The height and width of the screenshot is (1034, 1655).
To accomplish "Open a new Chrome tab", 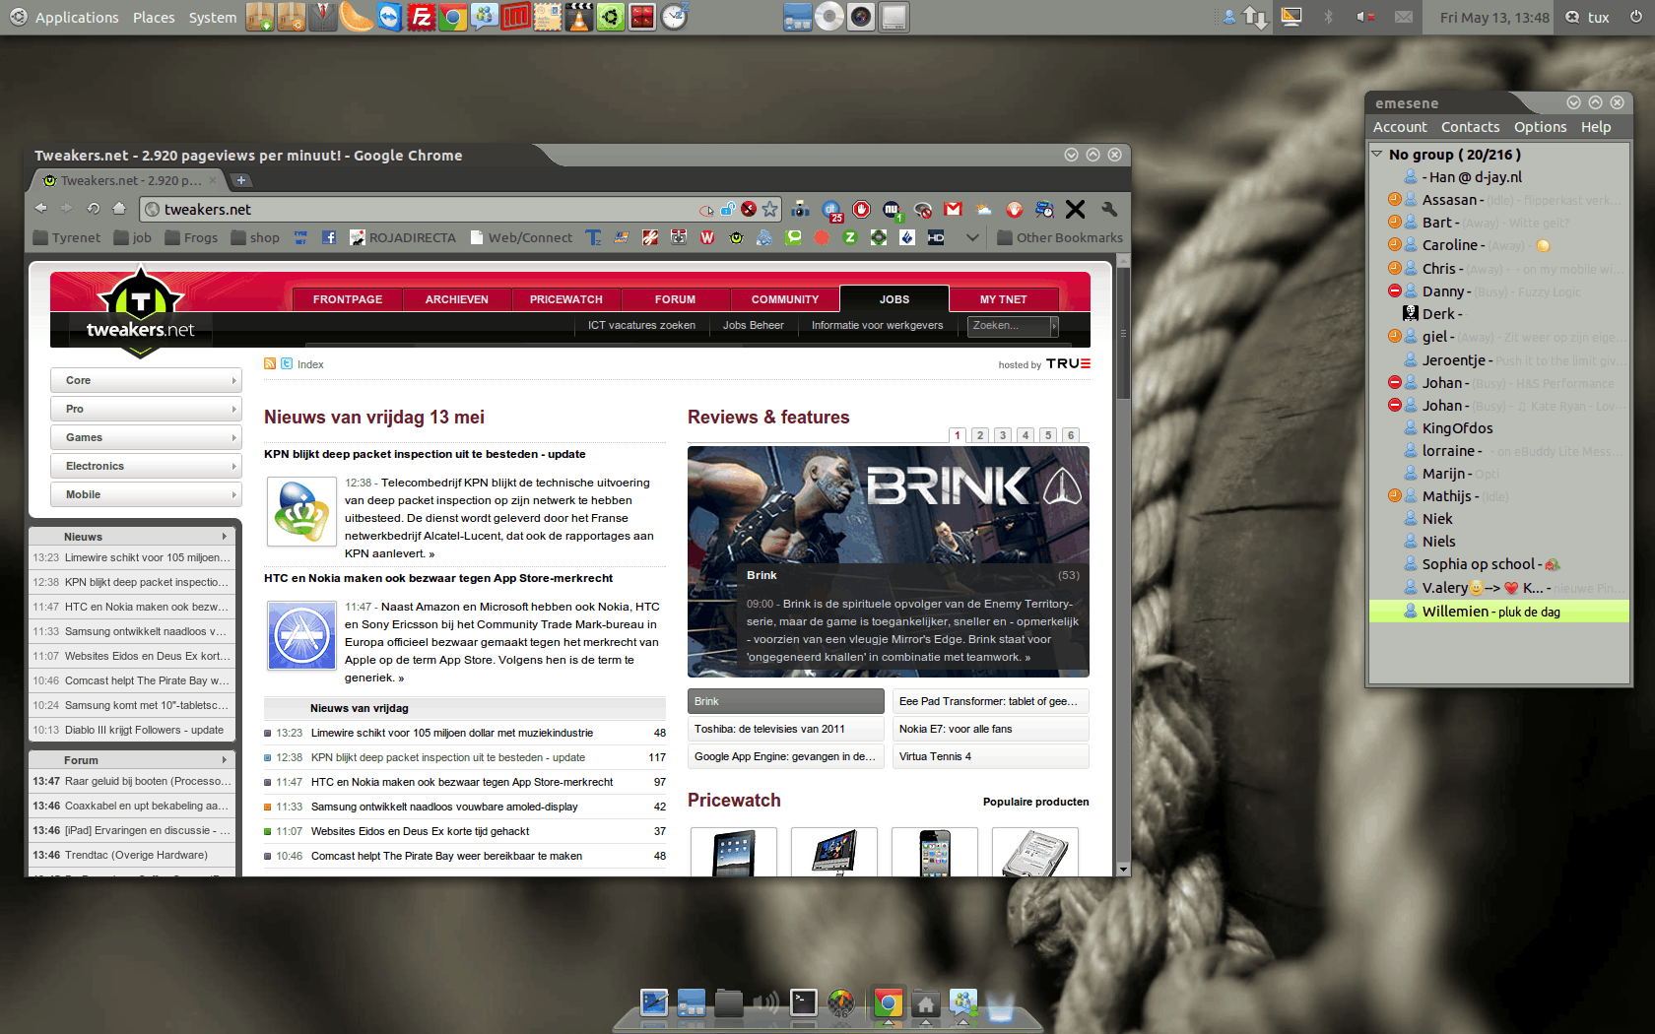I will 241,180.
